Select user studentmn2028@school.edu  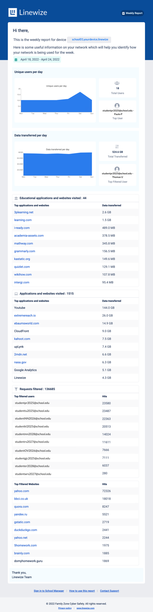(x=33, y=434)
